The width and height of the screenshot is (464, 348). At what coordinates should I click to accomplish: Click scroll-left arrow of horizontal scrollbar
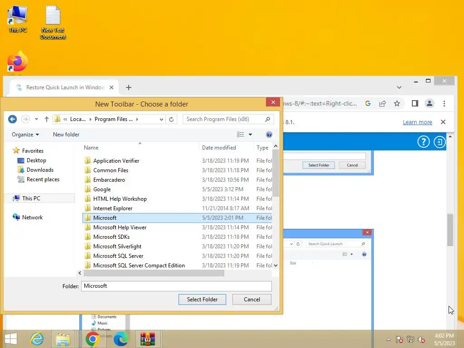80,273
